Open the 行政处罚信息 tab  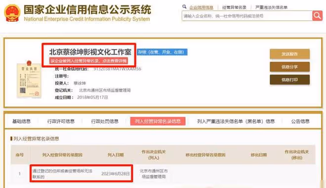(x=105, y=121)
